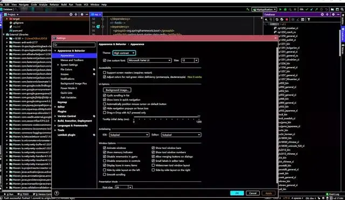Click the Git update project checkmark icon
This screenshot has height=200, width=345.
click(307, 10)
